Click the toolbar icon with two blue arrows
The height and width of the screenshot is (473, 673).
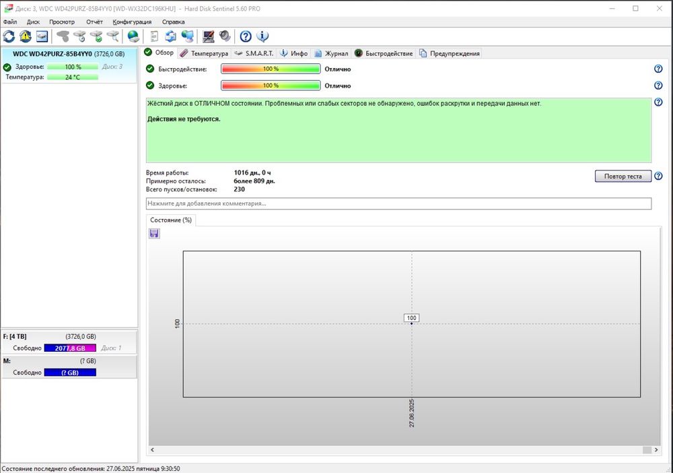click(x=170, y=36)
